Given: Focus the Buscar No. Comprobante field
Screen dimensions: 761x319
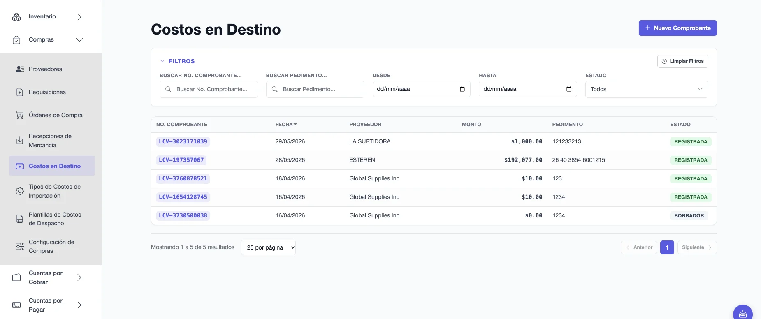Looking at the screenshot, I should [209, 89].
